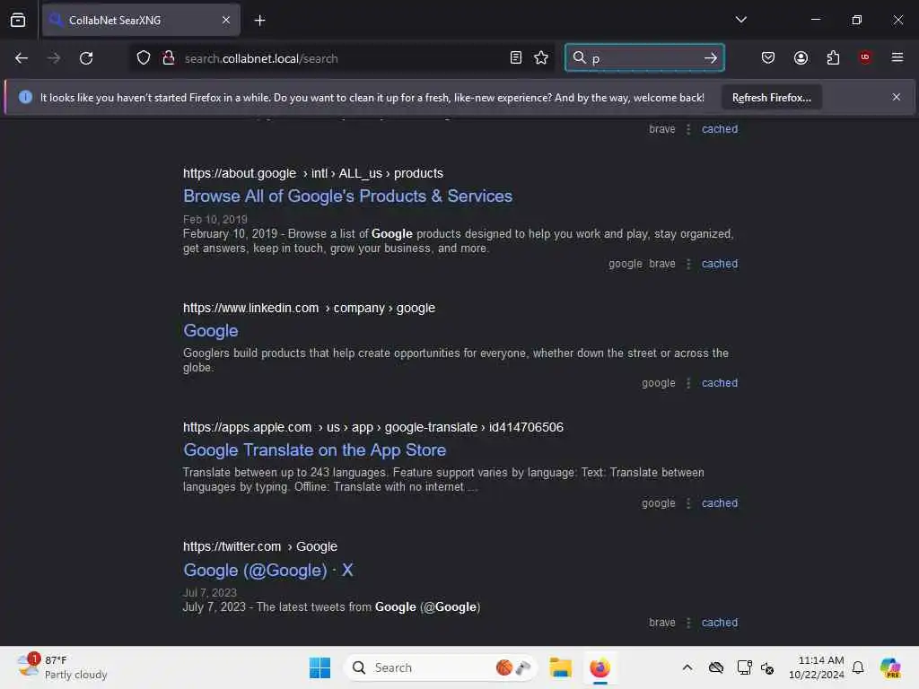Click https://apps.apple.com URL text
919x689 pixels.
coord(247,428)
